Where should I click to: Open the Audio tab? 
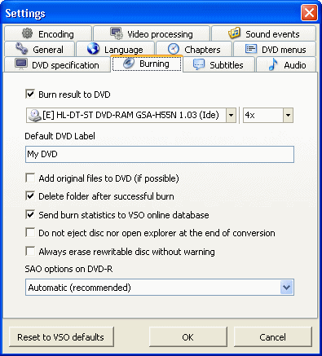(286, 64)
